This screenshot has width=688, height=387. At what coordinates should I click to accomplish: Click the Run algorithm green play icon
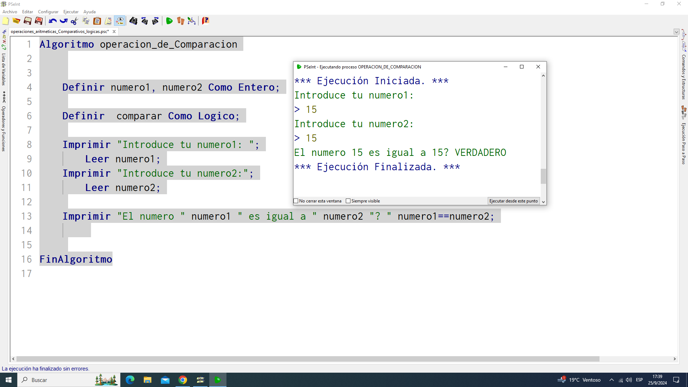pyautogui.click(x=169, y=21)
